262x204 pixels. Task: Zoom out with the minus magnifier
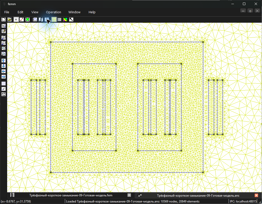click(x=4, y=43)
